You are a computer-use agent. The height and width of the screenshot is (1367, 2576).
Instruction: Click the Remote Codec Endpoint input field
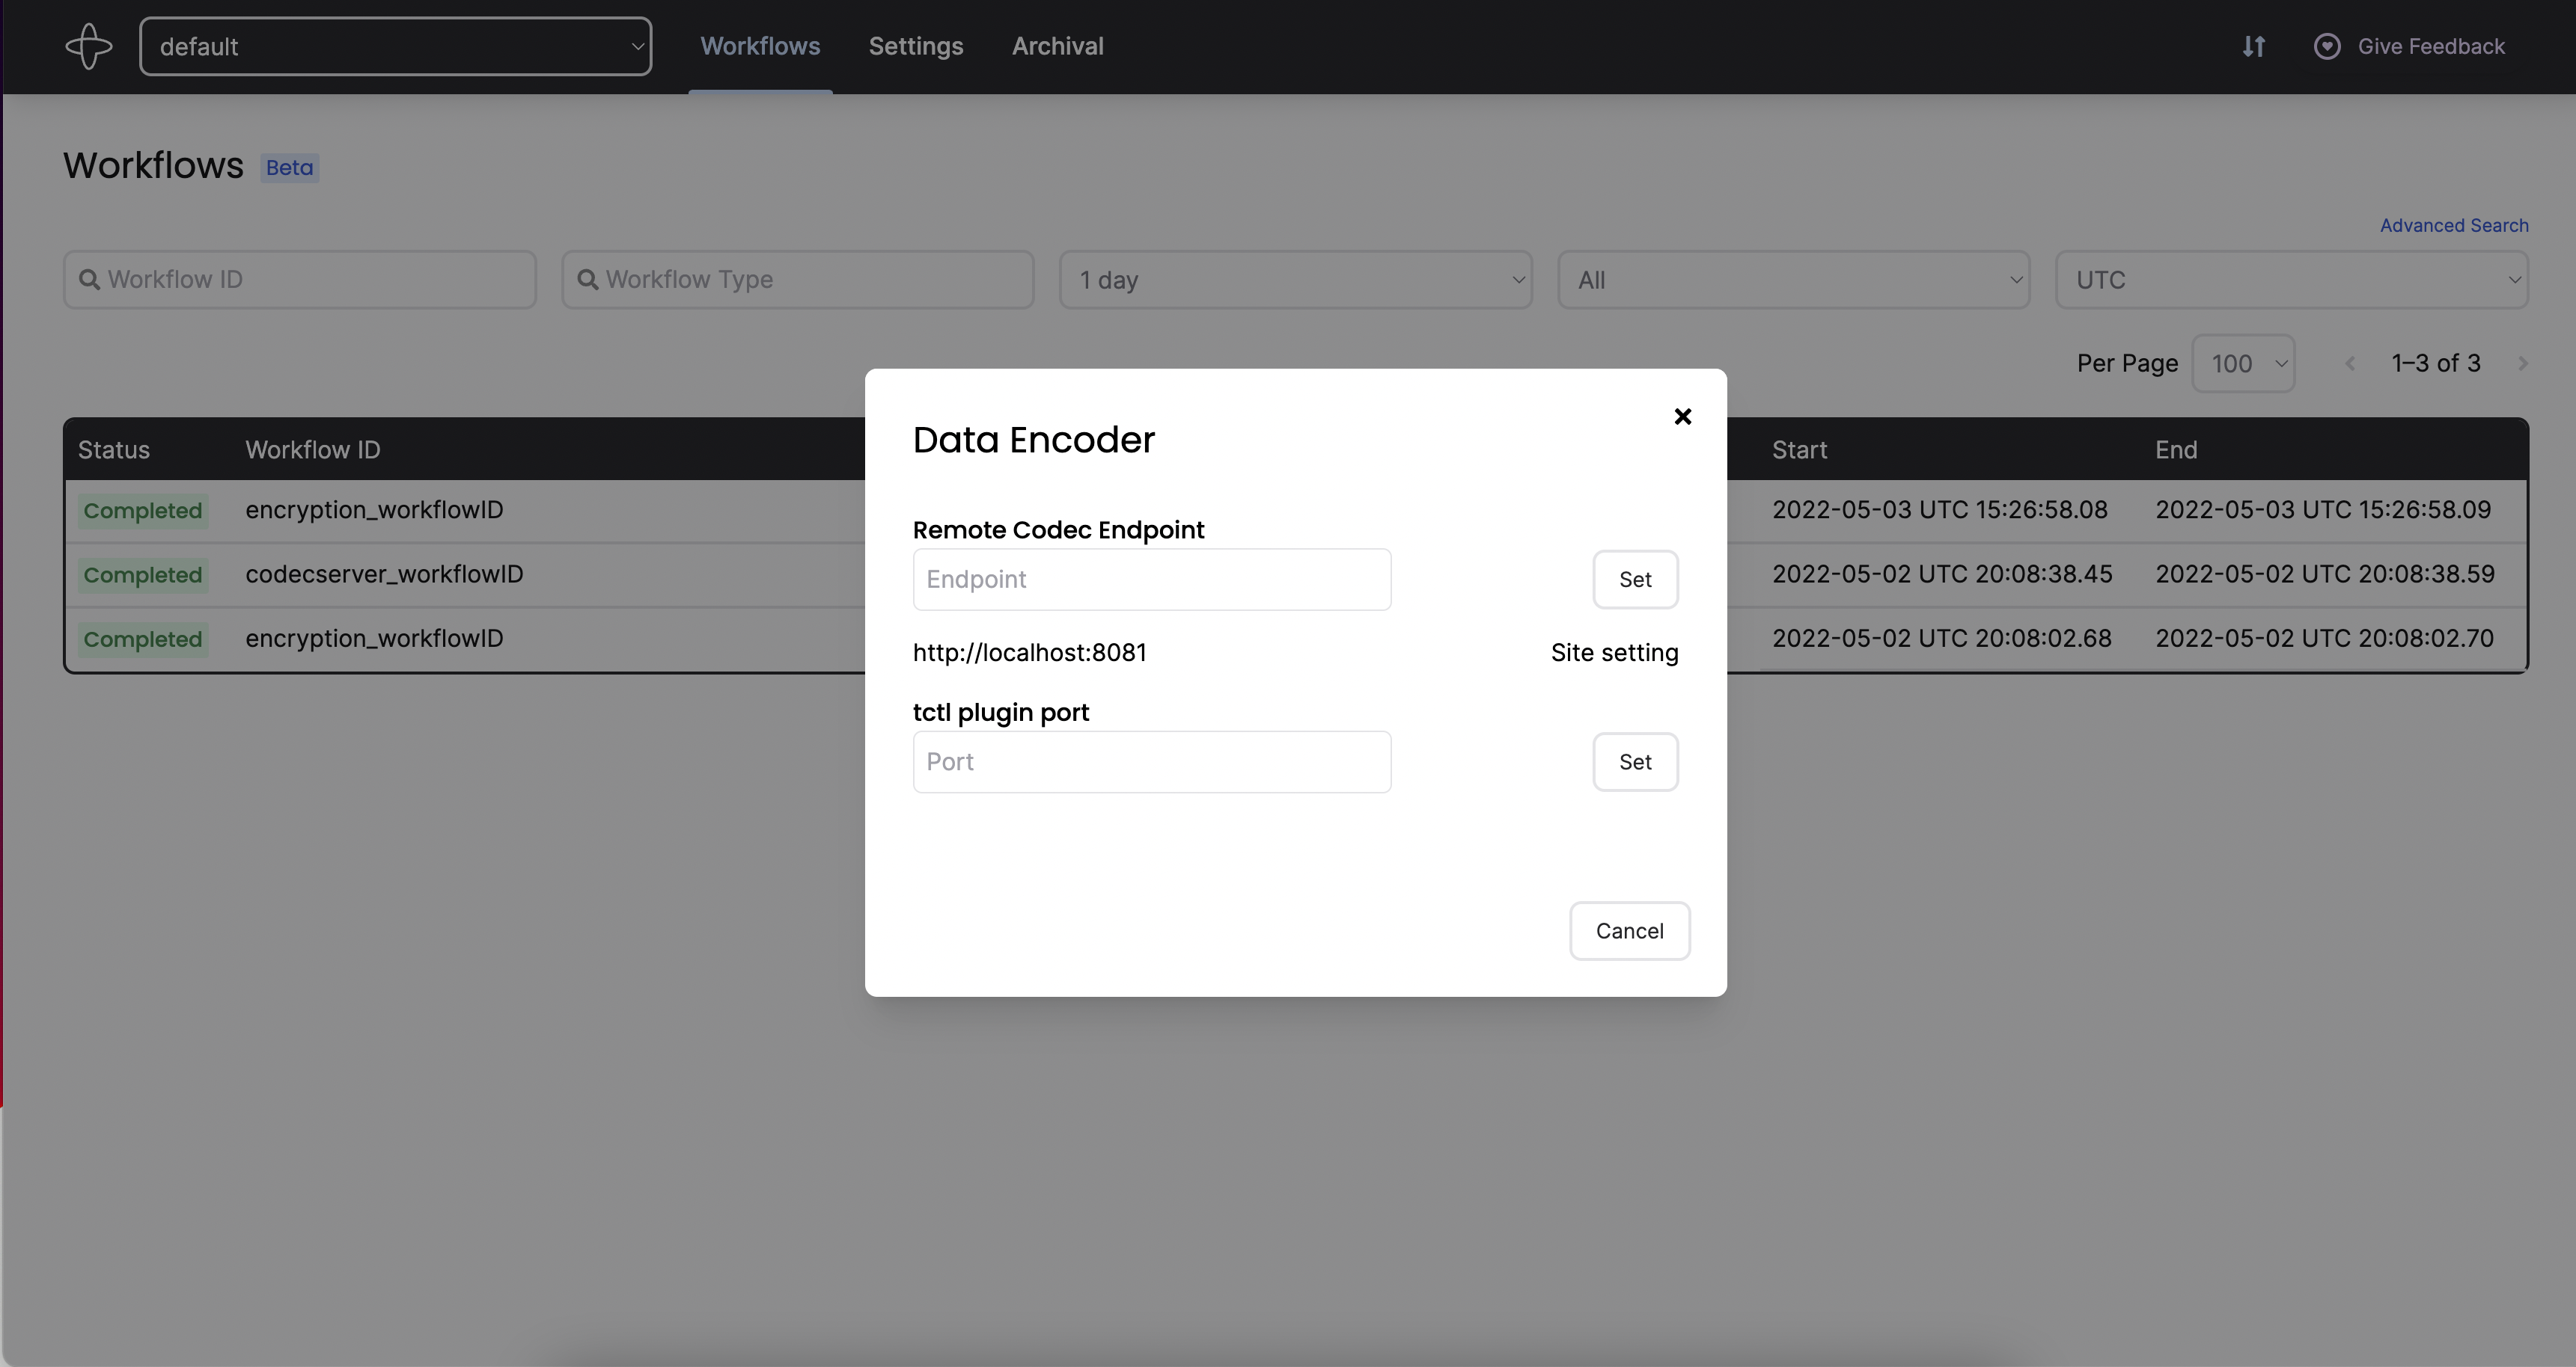tap(1151, 580)
